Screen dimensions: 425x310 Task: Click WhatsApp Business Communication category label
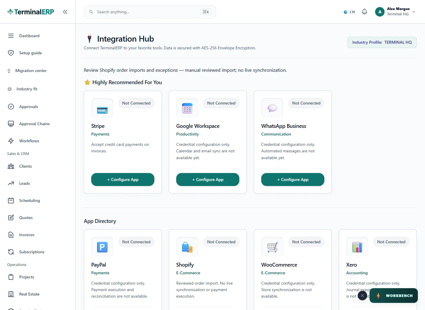[276, 134]
